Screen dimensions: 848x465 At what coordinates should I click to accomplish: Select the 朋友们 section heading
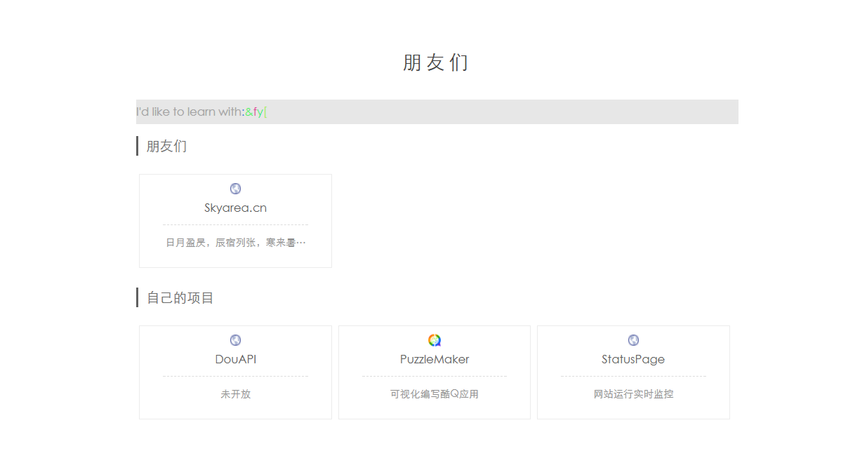tap(166, 147)
